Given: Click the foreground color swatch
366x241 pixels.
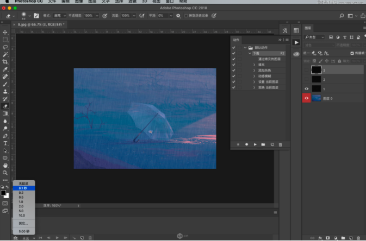Looking at the screenshot, I should [3, 193].
